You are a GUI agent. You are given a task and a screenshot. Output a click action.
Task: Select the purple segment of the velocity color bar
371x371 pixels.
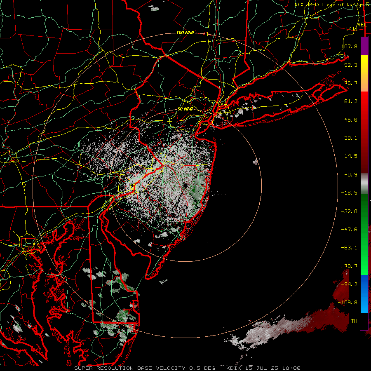coord(364,46)
